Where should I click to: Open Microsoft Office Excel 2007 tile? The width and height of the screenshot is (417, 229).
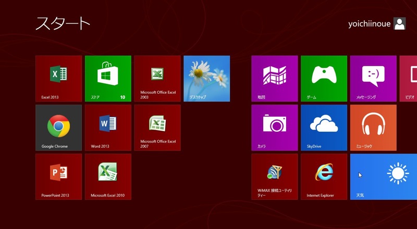157,128
